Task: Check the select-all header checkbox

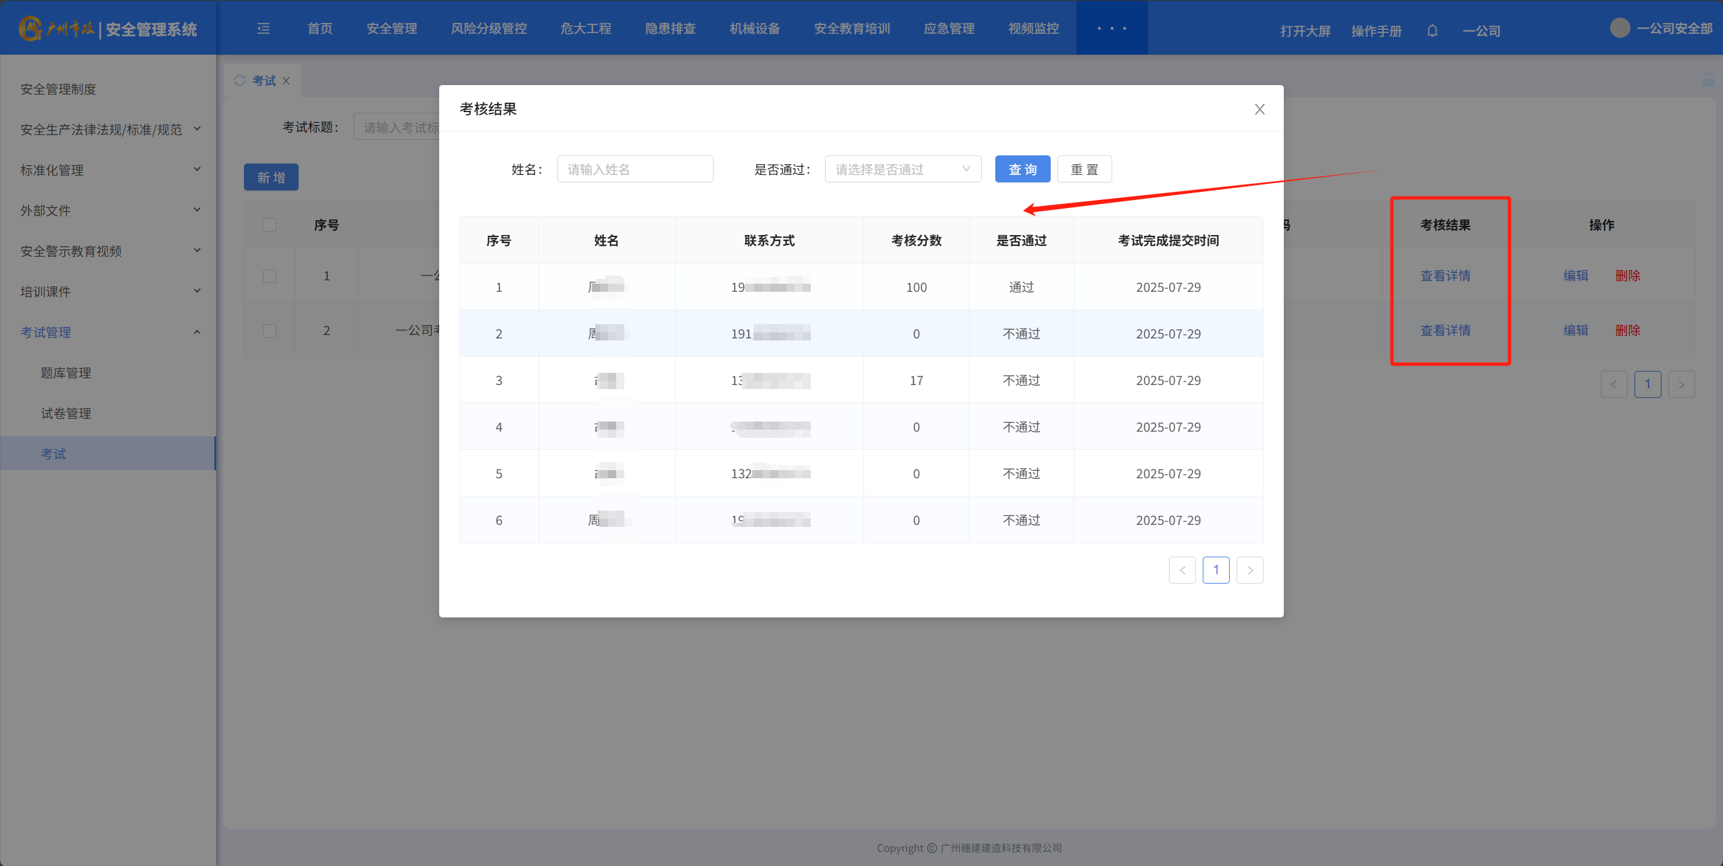Action: coord(270,225)
